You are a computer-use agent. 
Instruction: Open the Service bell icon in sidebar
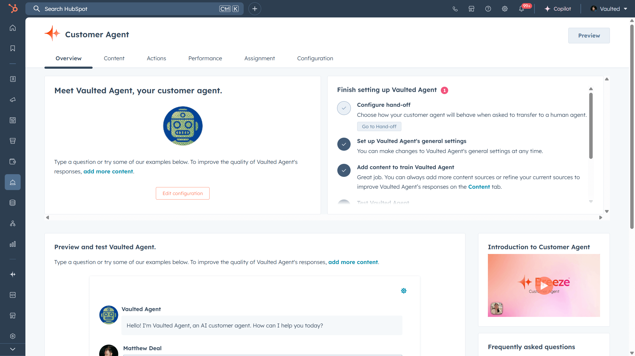pyautogui.click(x=13, y=182)
